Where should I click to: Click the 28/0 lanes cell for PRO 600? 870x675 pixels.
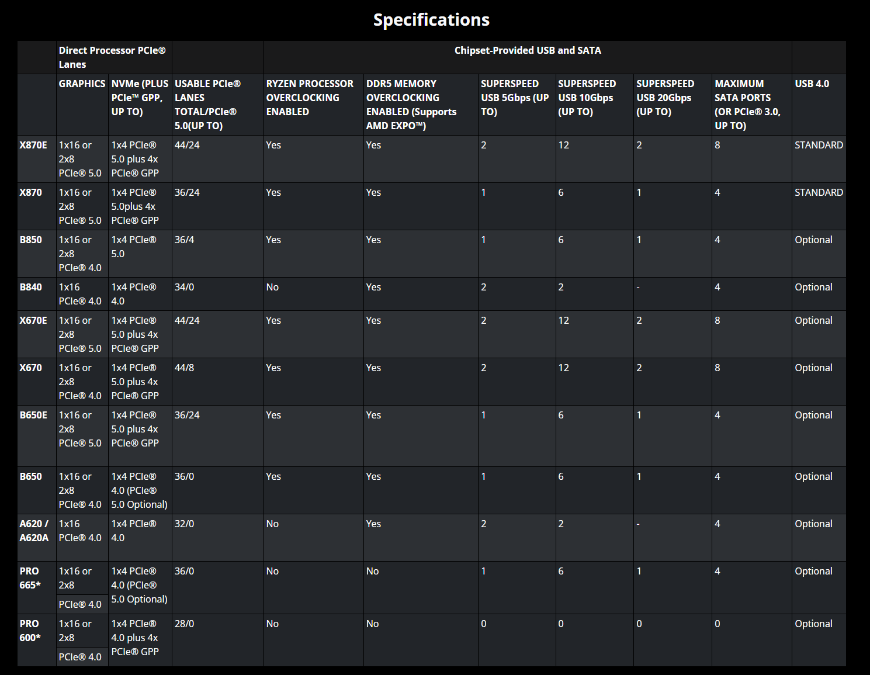coord(185,624)
